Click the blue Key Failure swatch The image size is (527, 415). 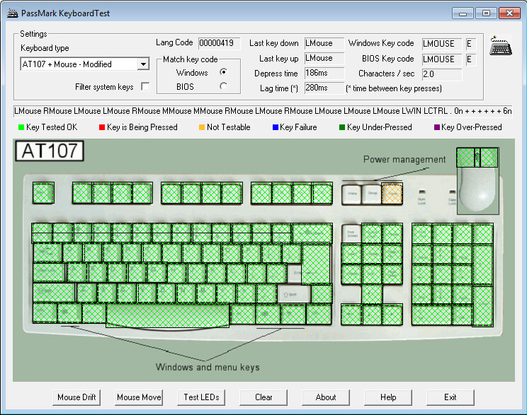[x=276, y=127]
